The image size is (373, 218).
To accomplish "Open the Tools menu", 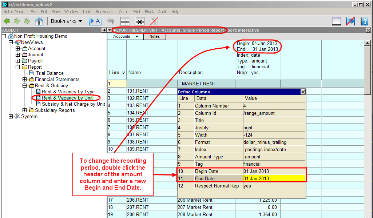I will (87, 12).
